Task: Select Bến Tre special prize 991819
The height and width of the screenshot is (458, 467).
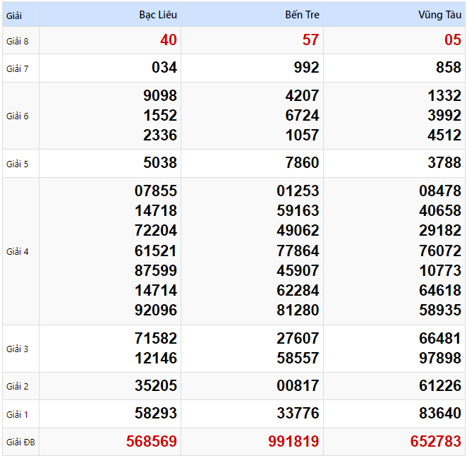Action: (293, 442)
